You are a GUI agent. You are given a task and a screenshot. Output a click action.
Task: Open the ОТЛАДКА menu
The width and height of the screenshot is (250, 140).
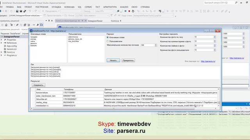tap(56, 7)
